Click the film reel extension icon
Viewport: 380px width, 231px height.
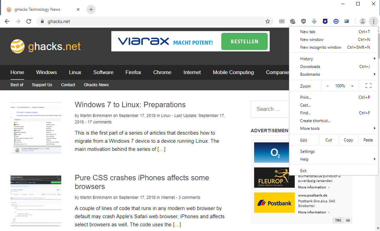292,21
